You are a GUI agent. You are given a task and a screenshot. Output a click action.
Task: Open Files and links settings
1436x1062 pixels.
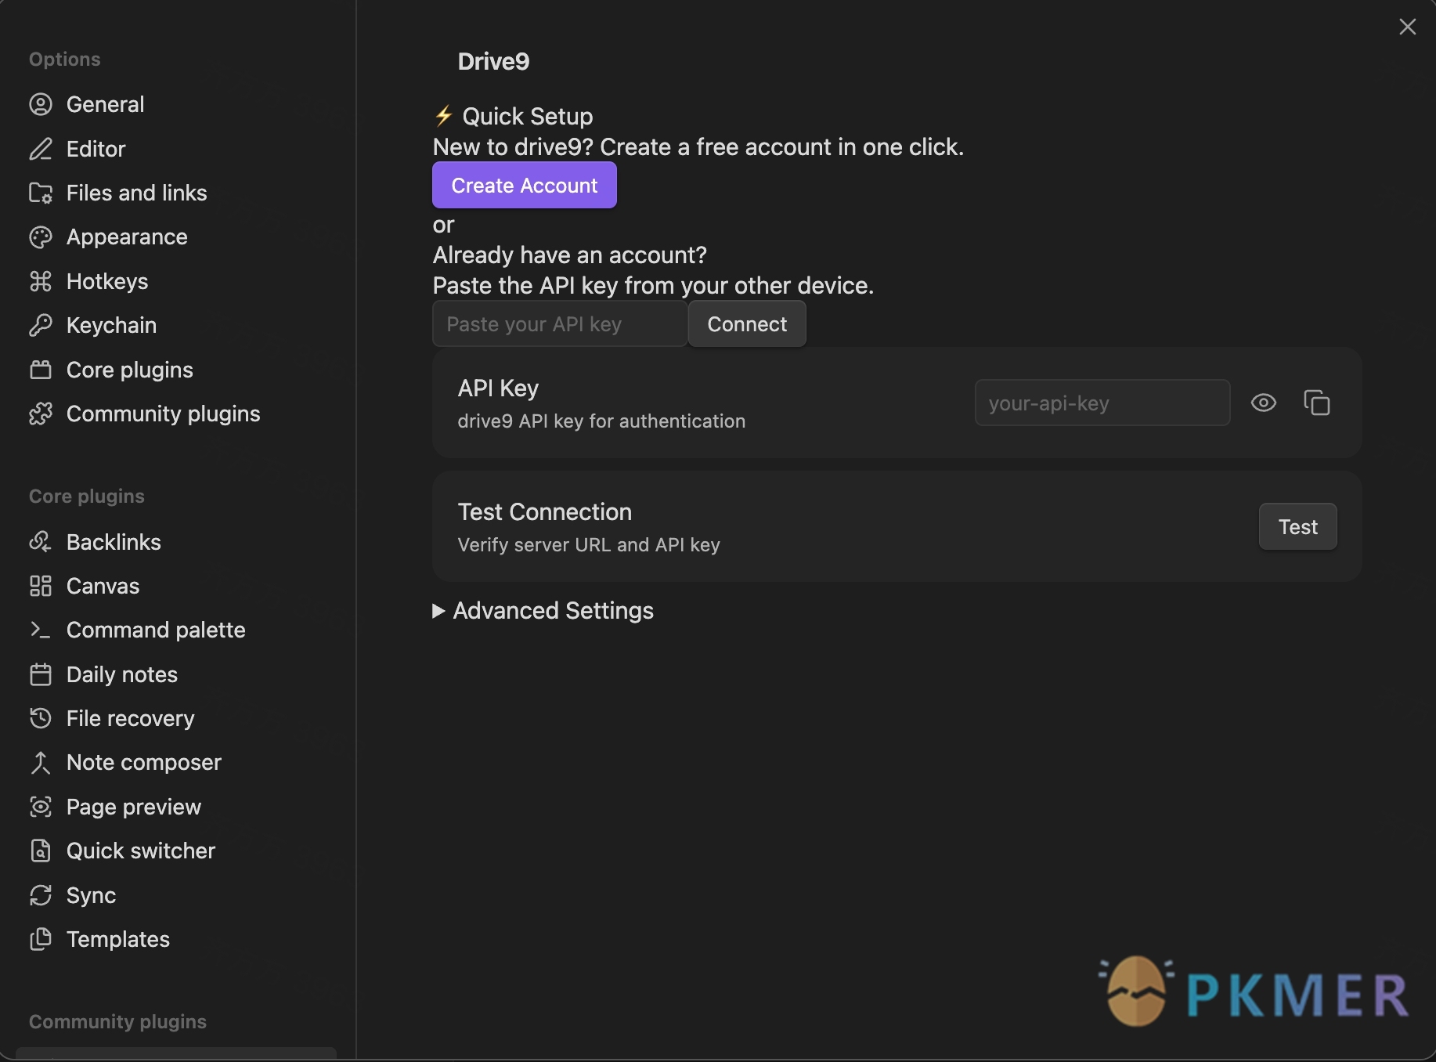point(176,193)
